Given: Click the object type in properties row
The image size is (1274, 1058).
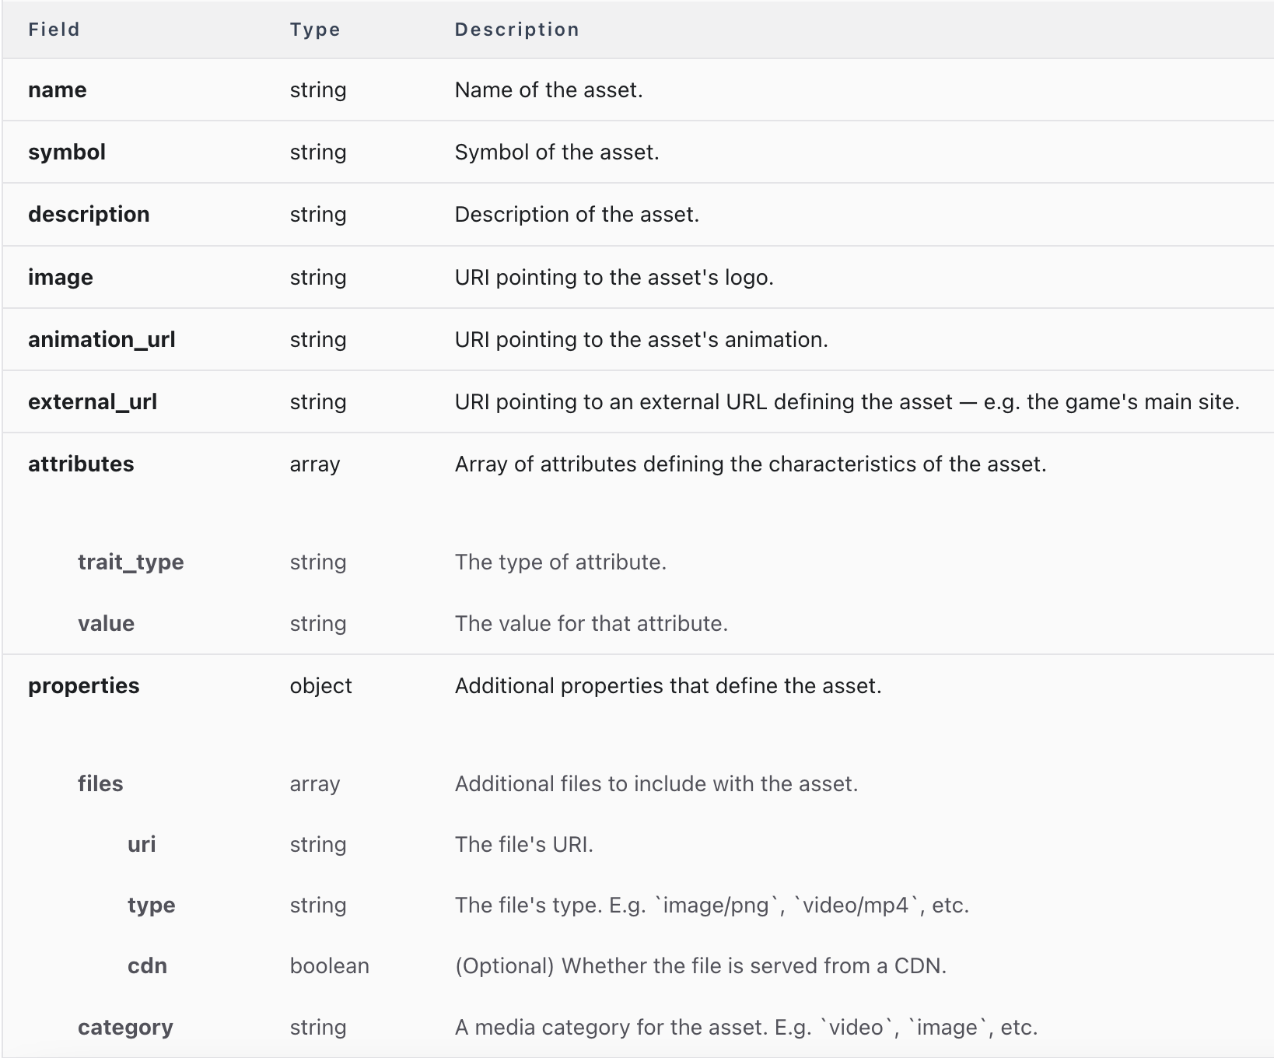Looking at the screenshot, I should (x=320, y=685).
